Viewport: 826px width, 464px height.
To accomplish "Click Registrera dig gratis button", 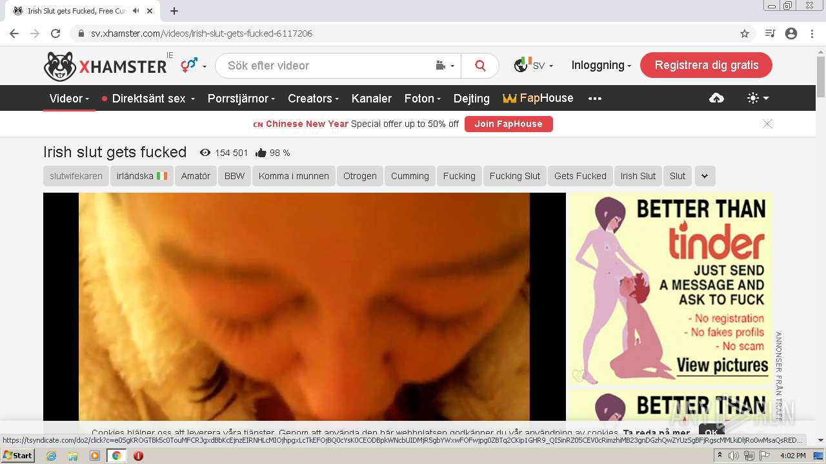I will pyautogui.click(x=706, y=65).
